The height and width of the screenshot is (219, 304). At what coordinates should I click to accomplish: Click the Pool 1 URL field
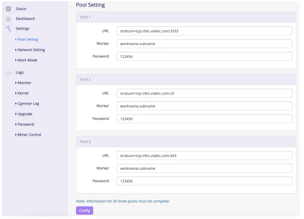point(204,31)
